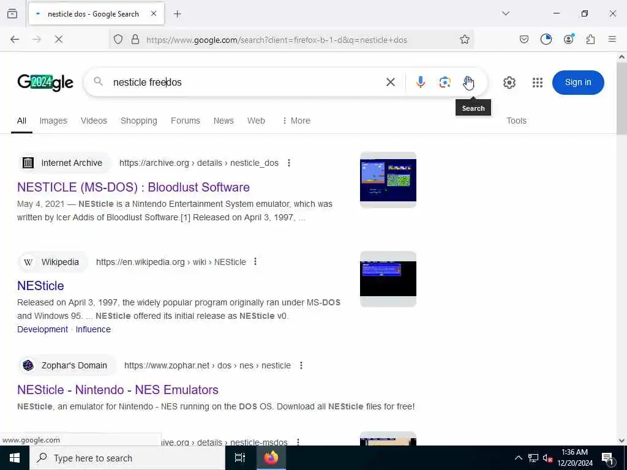This screenshot has height=470, width=627.
Task: Open NESticle - Nintendo - NES Emulators result
Action: (118, 390)
